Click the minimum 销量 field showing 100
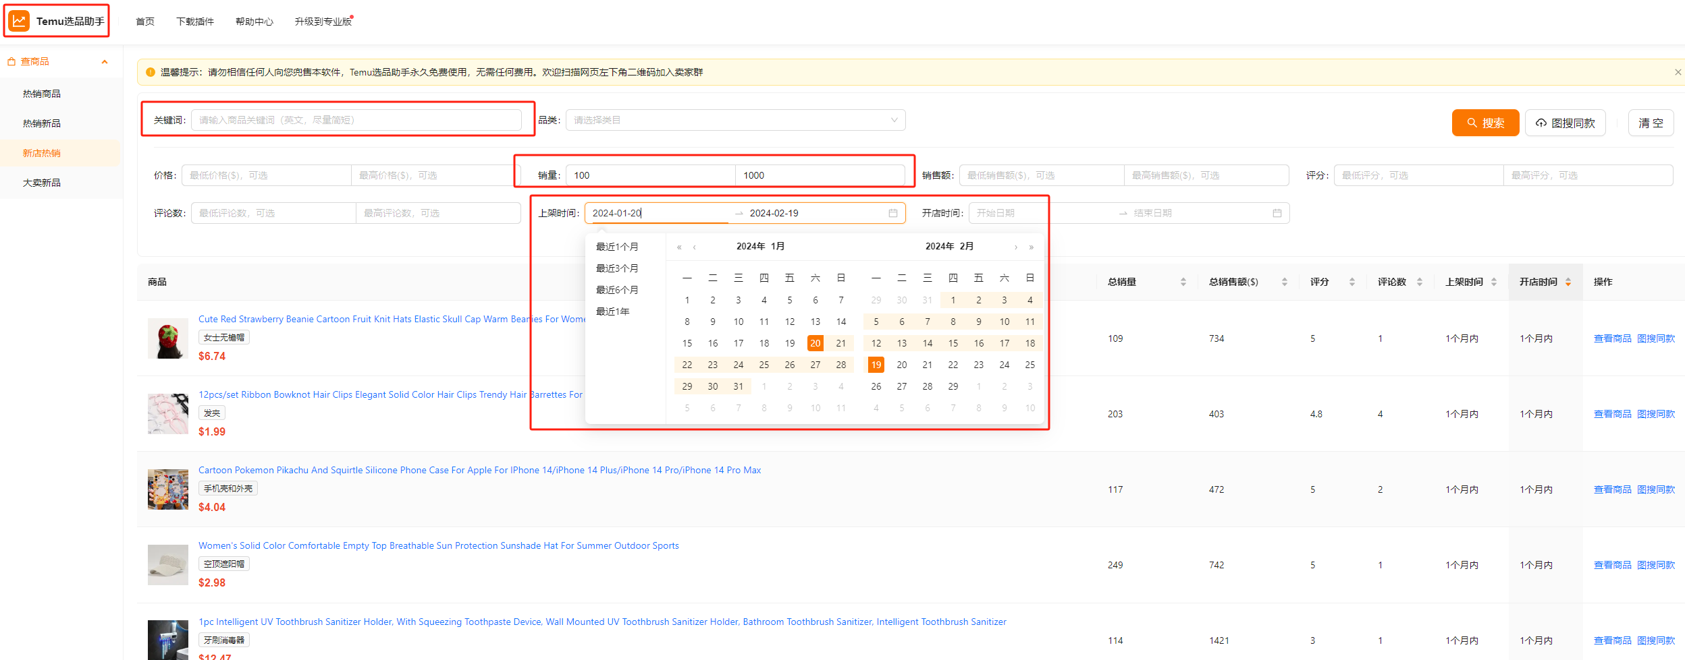The image size is (1685, 660). (x=650, y=175)
